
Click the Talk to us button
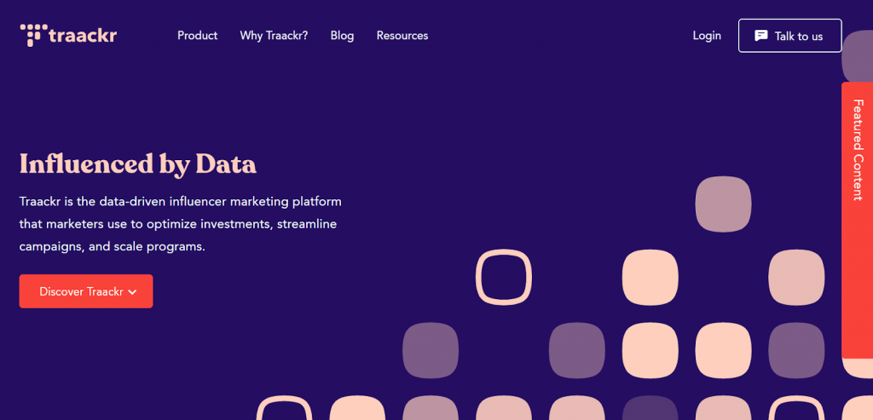(x=790, y=36)
